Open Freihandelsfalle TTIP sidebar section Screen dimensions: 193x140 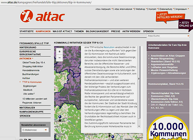point(34,43)
